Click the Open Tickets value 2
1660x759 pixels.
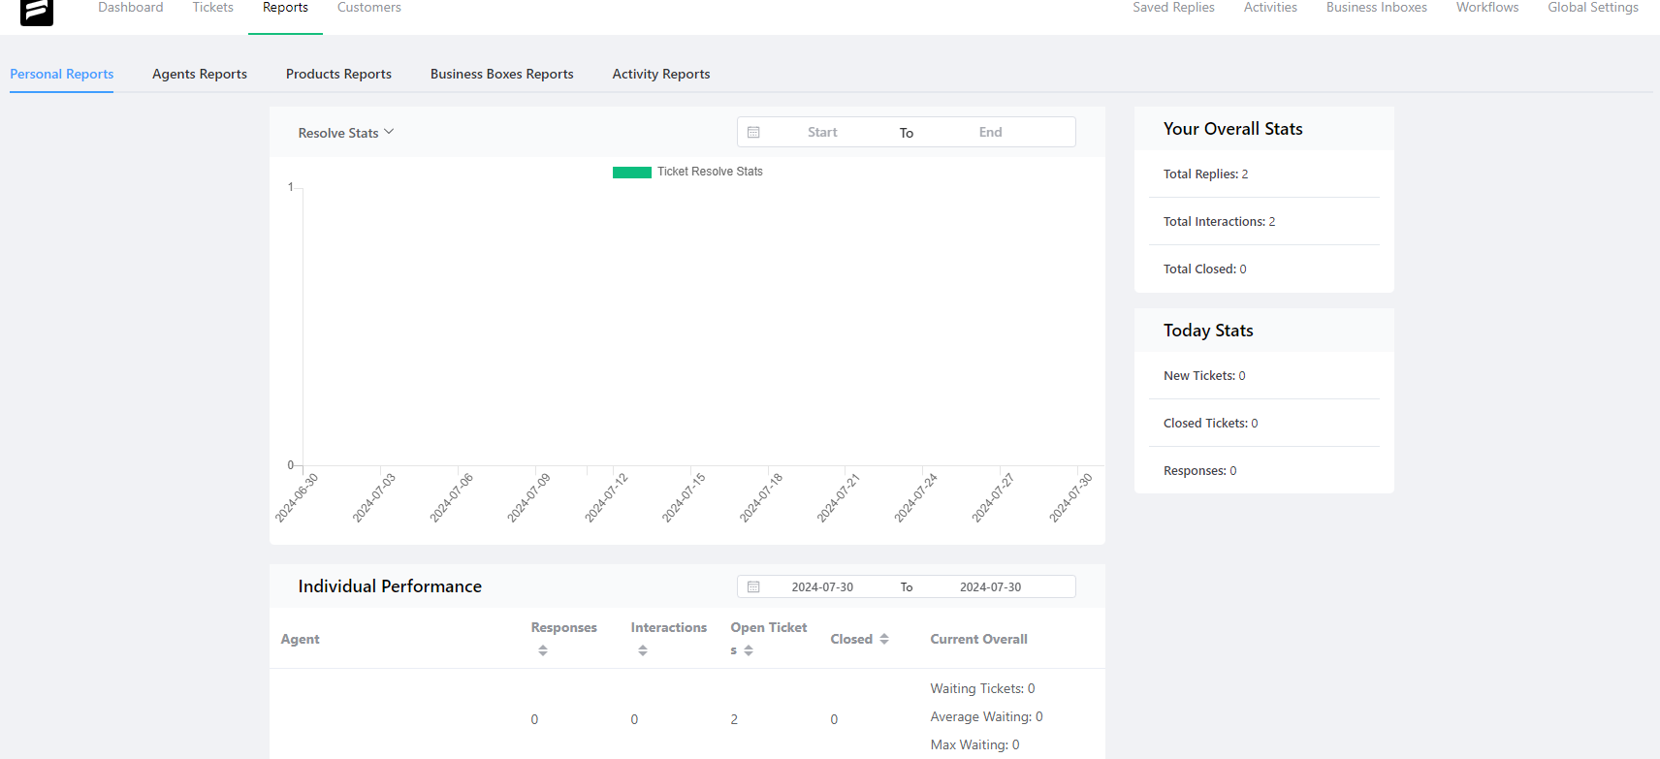click(734, 719)
